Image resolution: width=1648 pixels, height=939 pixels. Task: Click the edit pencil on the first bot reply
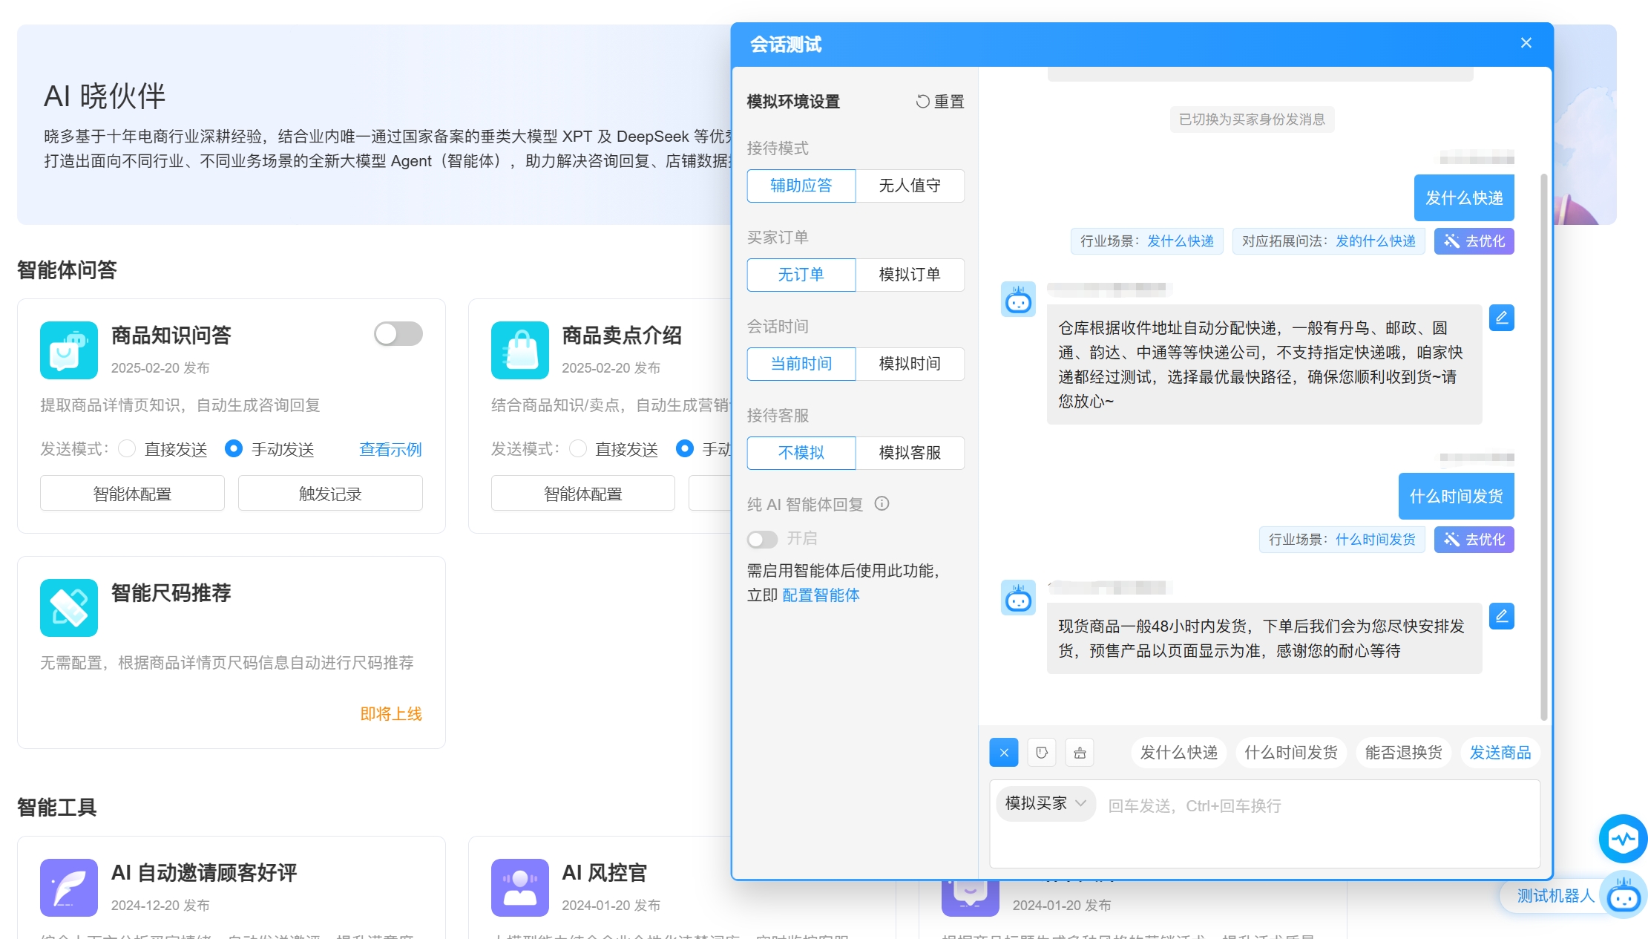click(x=1501, y=318)
